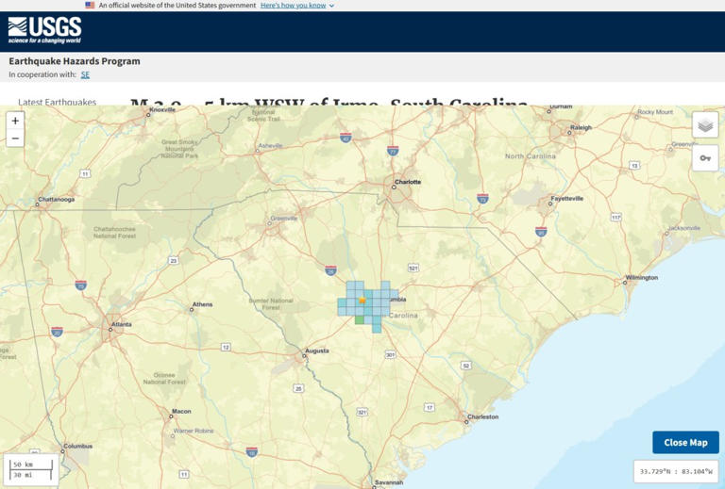This screenshot has height=489, width=725.
Task: Click the Greenville South Carolina label
Action: 284,219
